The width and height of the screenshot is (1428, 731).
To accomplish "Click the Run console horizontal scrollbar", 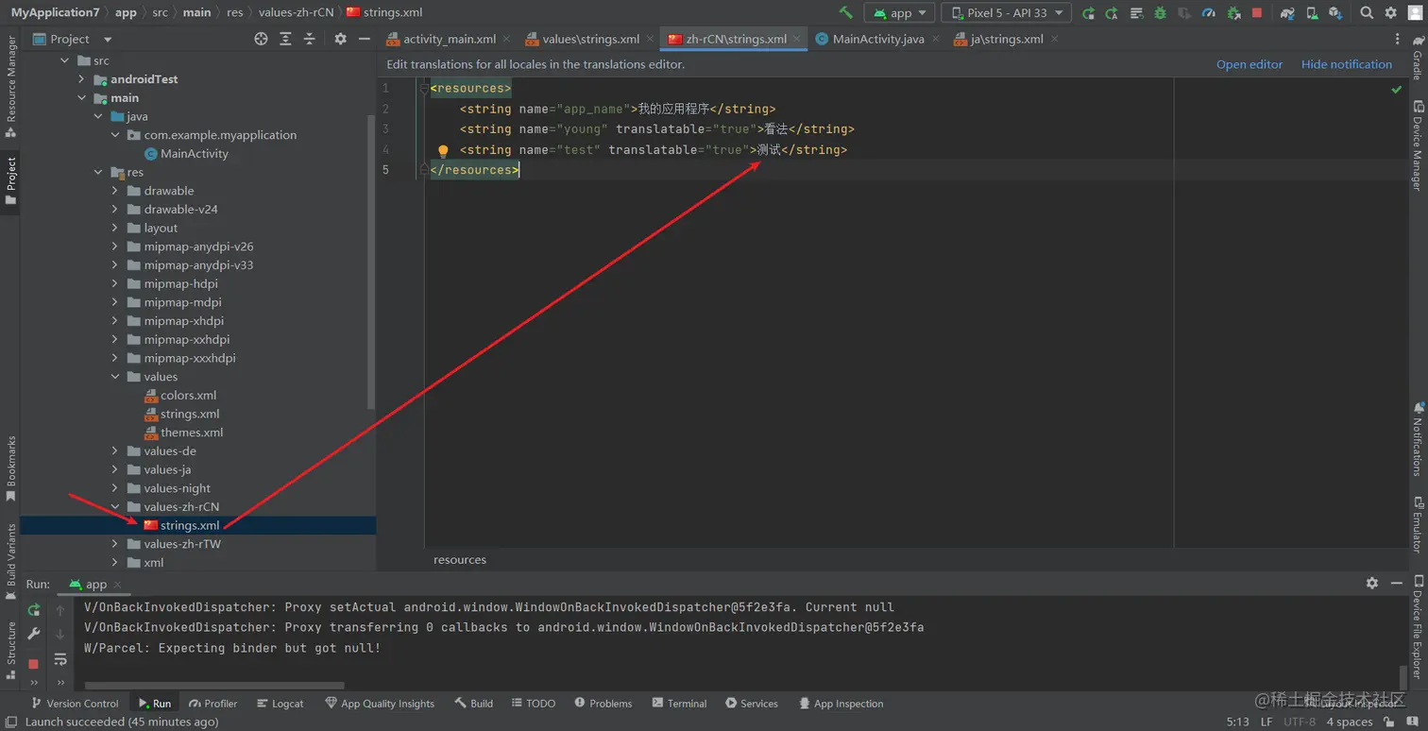I will [214, 686].
